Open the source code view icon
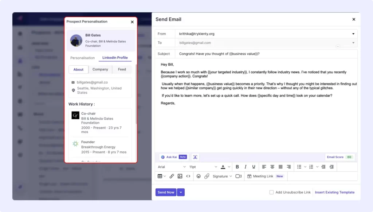Image resolution: width=373 pixels, height=212 pixels. [x=188, y=176]
